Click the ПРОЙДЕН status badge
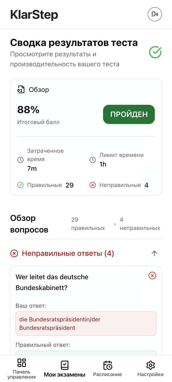 [x=129, y=114]
